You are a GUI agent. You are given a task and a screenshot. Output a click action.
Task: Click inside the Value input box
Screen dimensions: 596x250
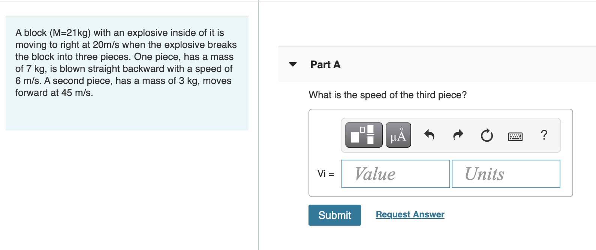pos(395,174)
